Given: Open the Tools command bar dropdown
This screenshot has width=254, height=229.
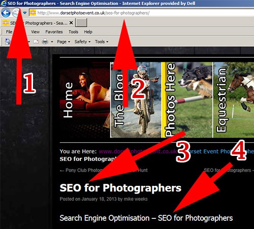Looking at the screenshot, I should click(102, 42).
